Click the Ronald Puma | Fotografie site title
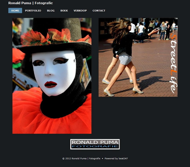The width and height of the screenshot is (190, 167). coord(30,3)
